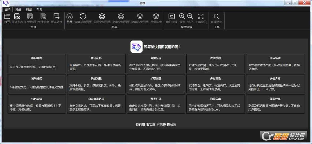The height and width of the screenshot is (144, 312).
Task: Minimize the 豹图 window
Action: (288, 3)
